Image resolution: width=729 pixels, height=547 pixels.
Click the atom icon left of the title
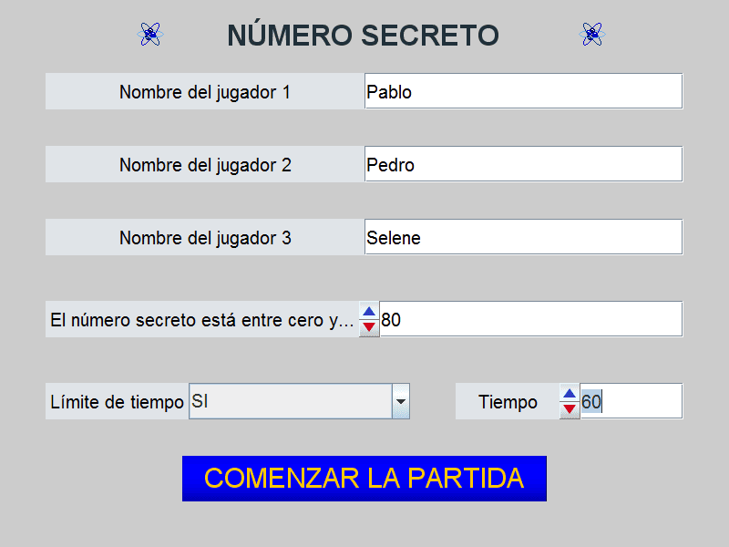(x=150, y=35)
